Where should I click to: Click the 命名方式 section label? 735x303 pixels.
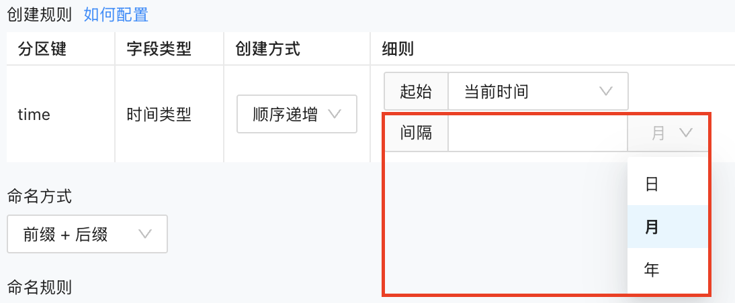pos(39,196)
